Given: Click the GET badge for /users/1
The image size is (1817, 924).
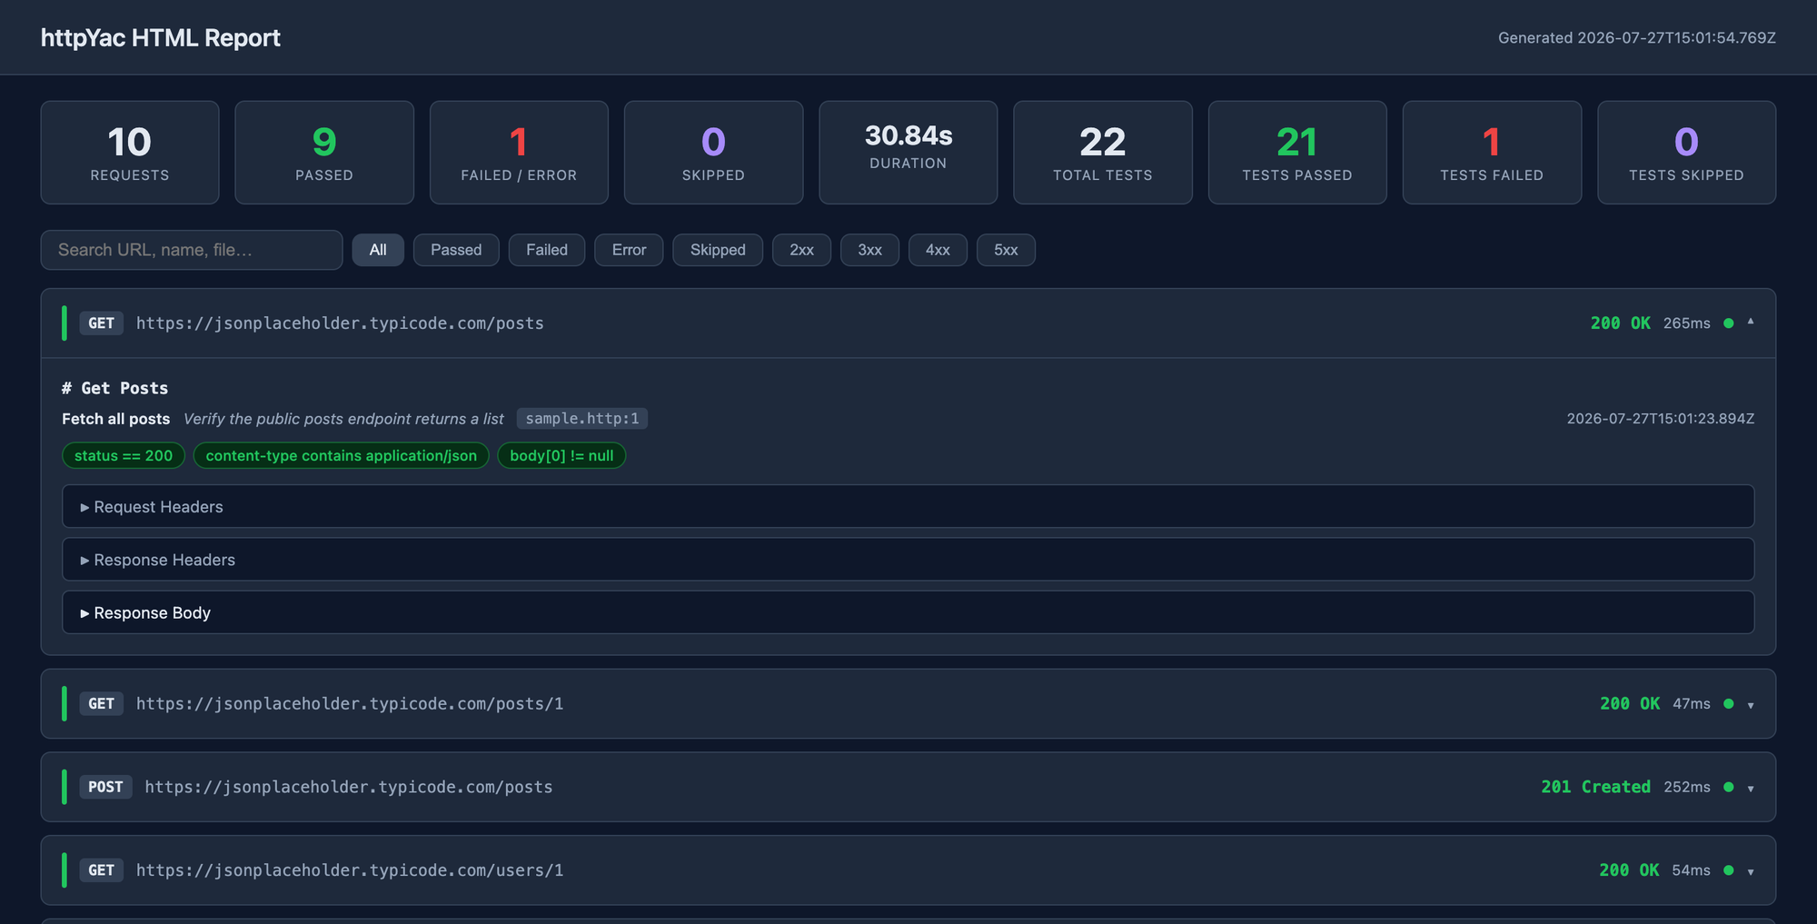Looking at the screenshot, I should click(x=102, y=870).
